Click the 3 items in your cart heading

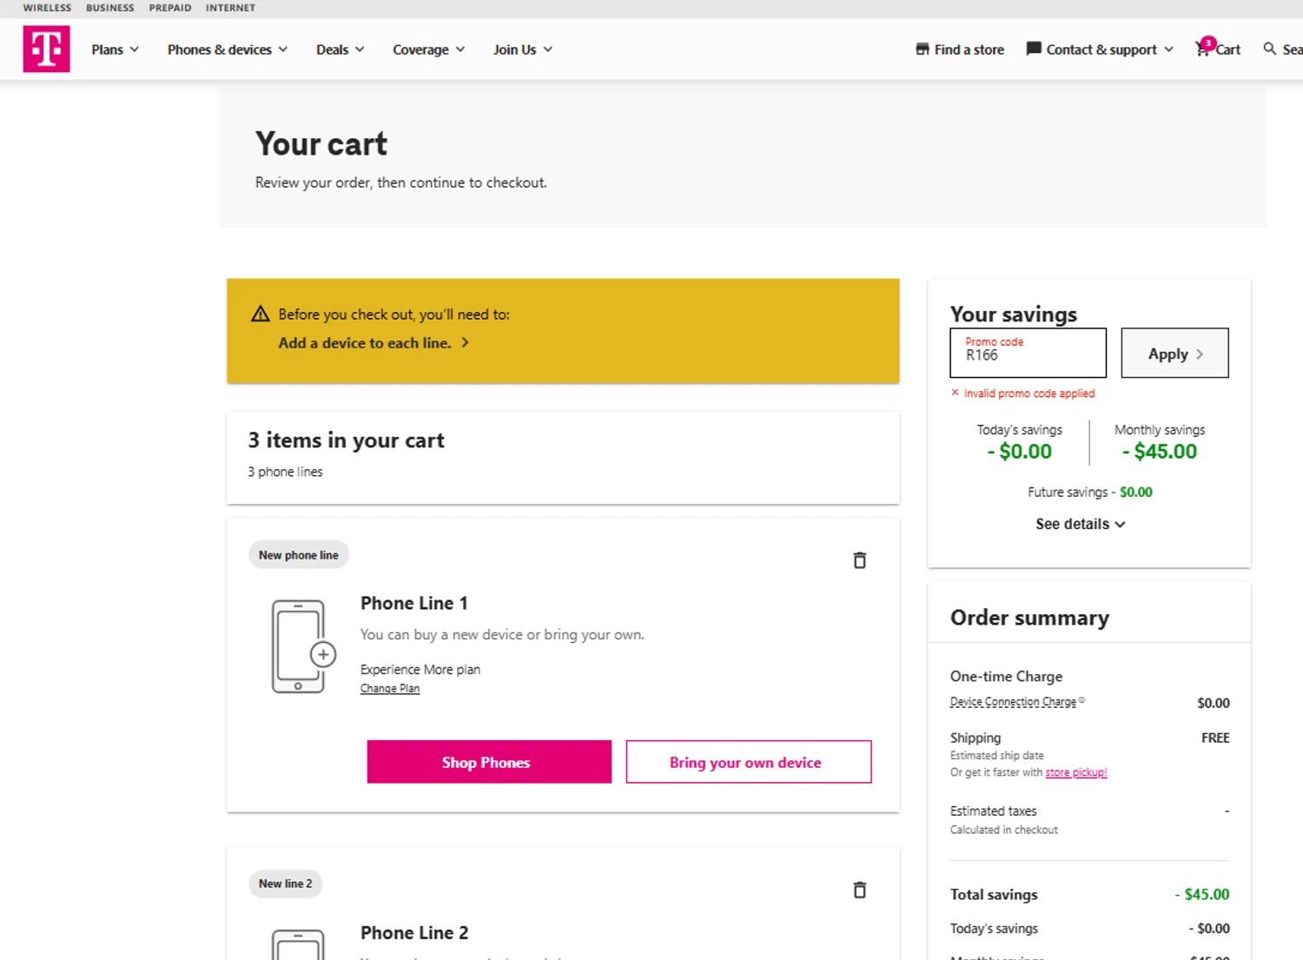346,440
